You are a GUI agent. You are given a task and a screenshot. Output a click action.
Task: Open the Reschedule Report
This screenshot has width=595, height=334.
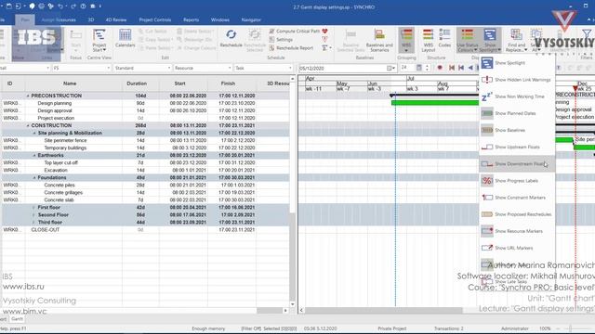[291, 48]
